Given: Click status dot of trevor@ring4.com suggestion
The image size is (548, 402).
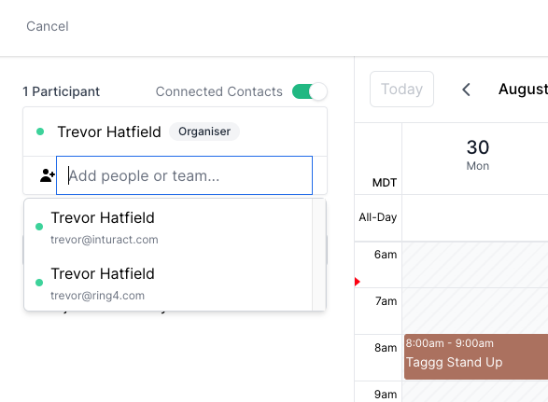Looking at the screenshot, I should [x=39, y=283].
